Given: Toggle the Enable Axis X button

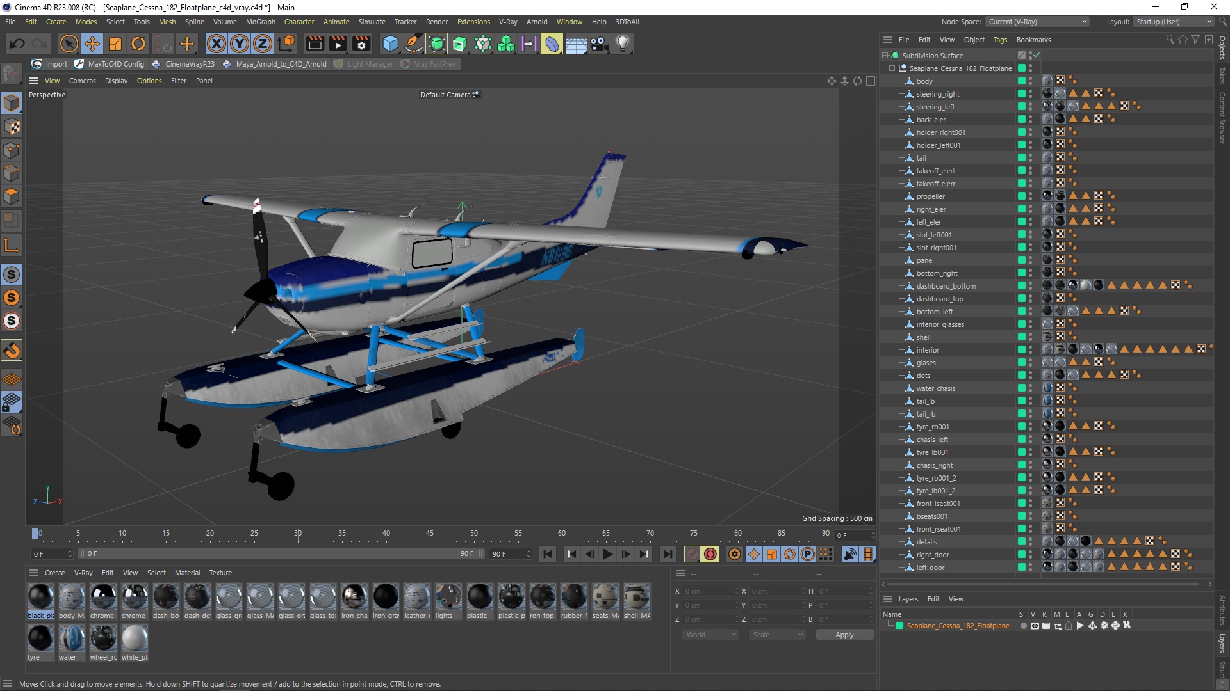Looking at the screenshot, I should click(x=217, y=43).
